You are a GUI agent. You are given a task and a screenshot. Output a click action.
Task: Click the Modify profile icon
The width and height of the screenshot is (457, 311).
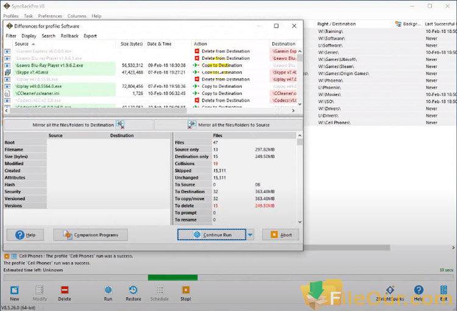tap(40, 290)
